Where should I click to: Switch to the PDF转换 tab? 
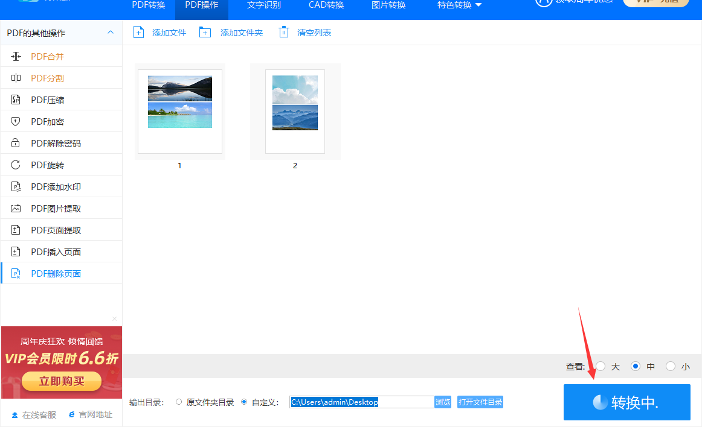pyautogui.click(x=149, y=5)
